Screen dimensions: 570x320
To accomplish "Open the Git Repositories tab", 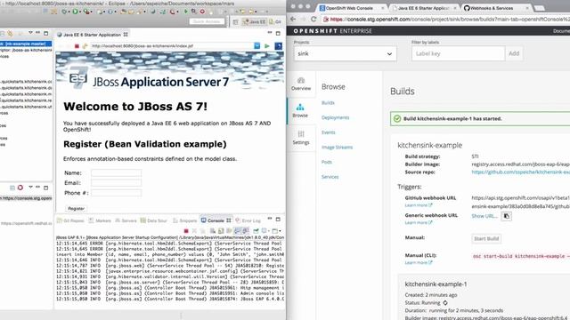I will click(71, 220).
